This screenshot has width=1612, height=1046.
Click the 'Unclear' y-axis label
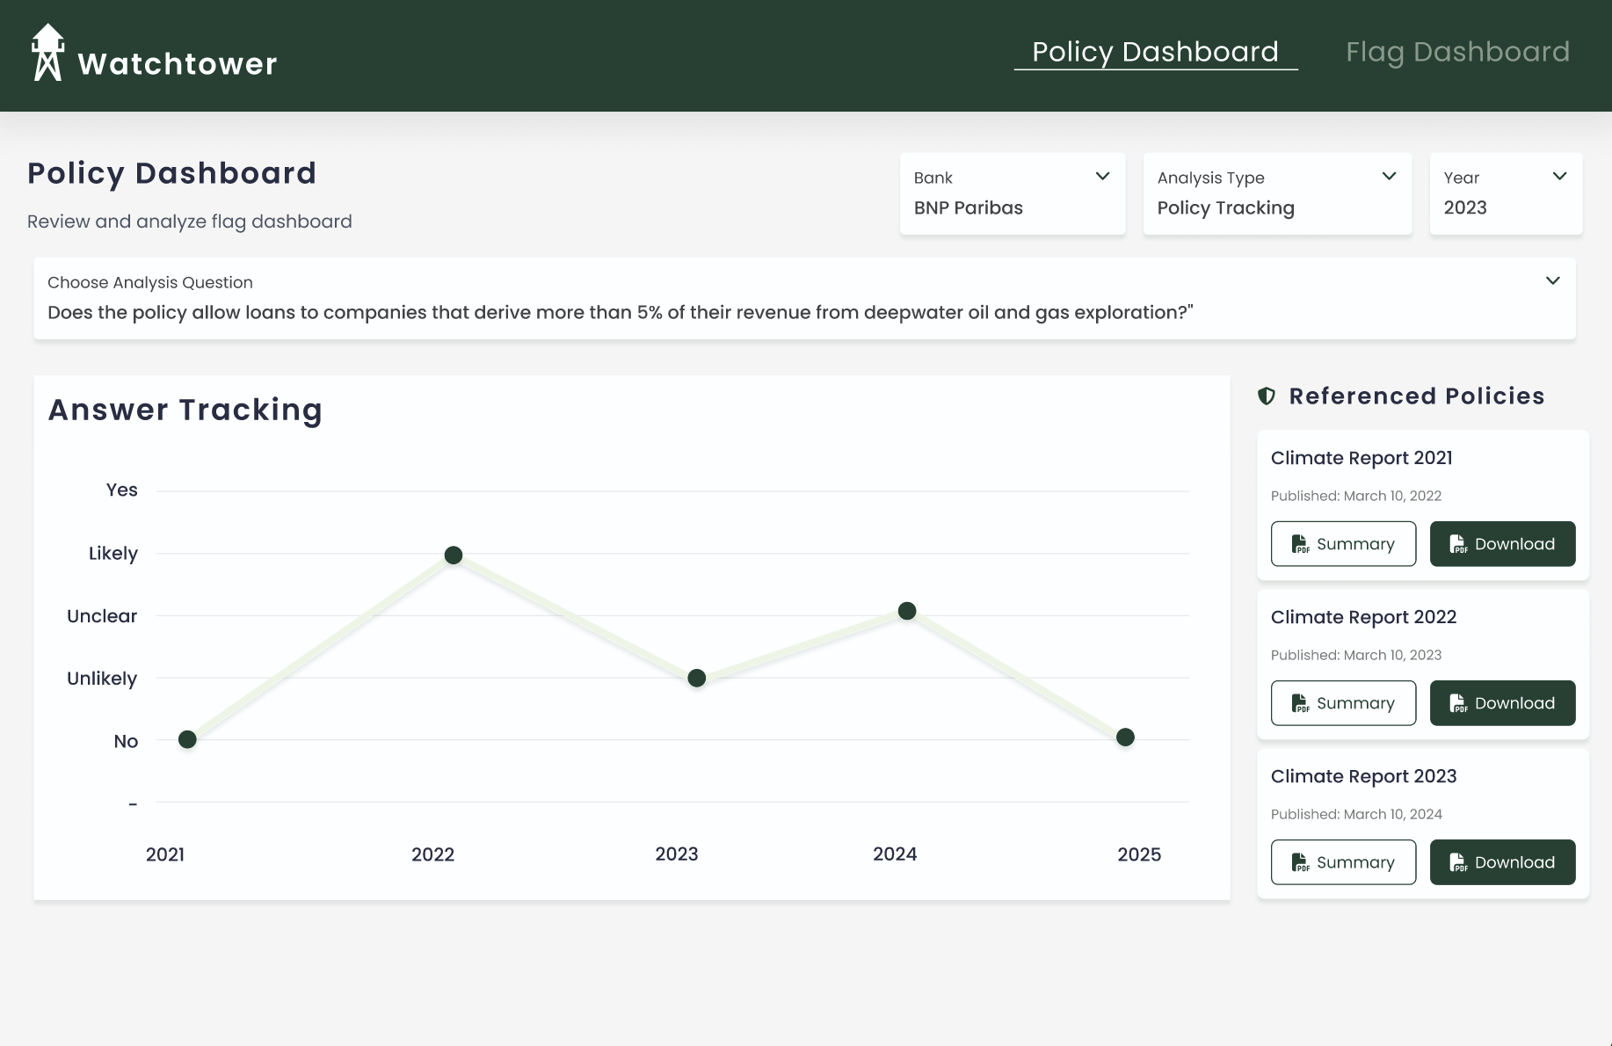102,616
